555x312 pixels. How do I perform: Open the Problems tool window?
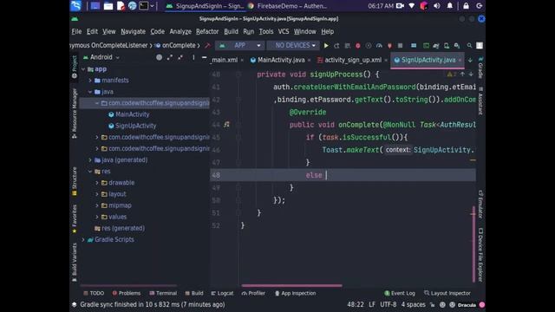click(127, 293)
